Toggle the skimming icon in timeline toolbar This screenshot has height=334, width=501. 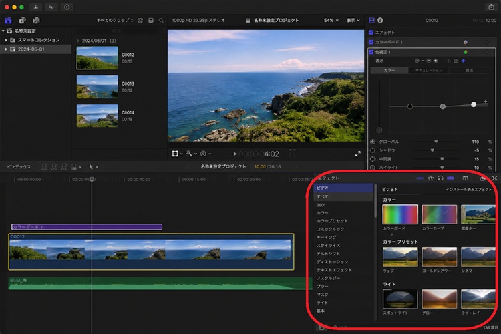tap(420, 178)
